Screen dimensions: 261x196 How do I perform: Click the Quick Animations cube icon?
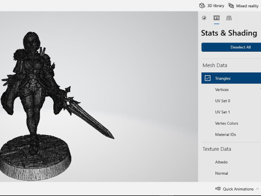[218, 188]
